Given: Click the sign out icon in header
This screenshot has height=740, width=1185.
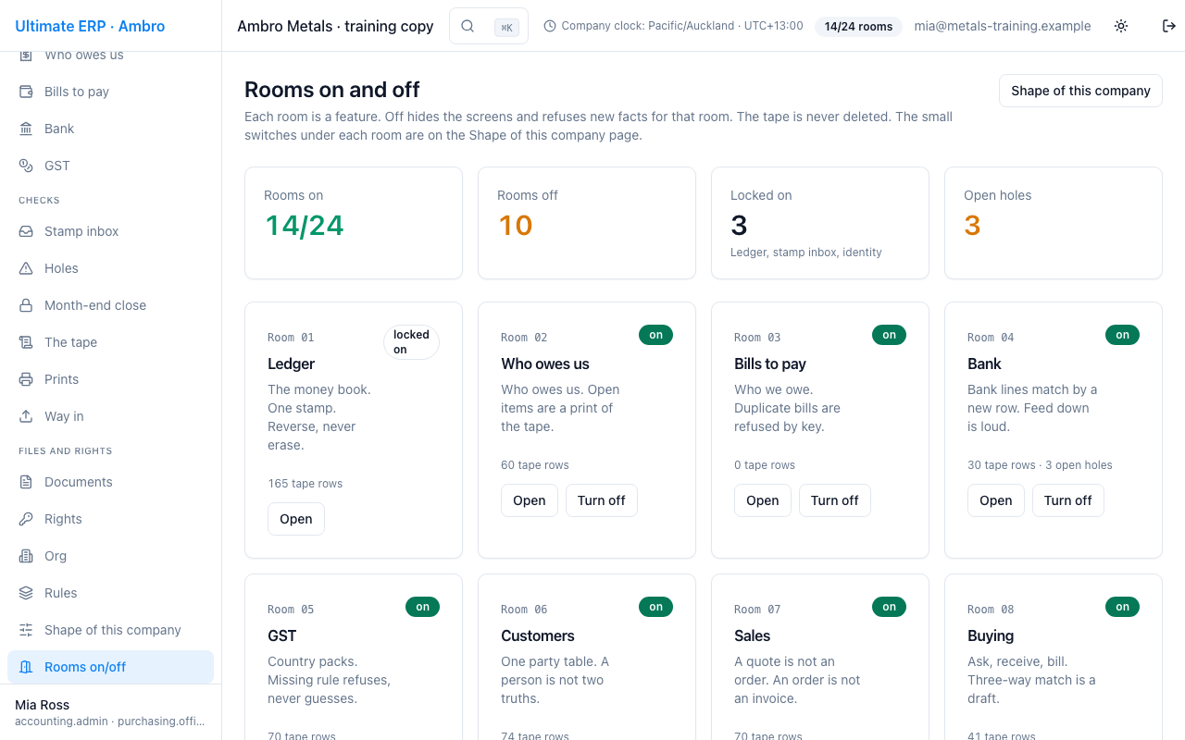Looking at the screenshot, I should pyautogui.click(x=1169, y=26).
